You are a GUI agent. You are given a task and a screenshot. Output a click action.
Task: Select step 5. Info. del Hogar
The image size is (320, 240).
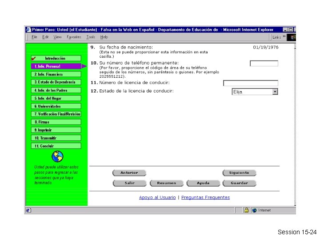click(56, 98)
